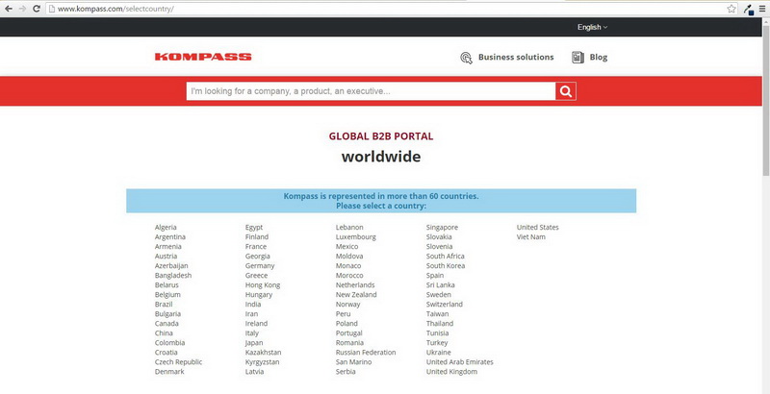The height and width of the screenshot is (394, 770).
Task: Select Netherlands
Action: coord(355,285)
